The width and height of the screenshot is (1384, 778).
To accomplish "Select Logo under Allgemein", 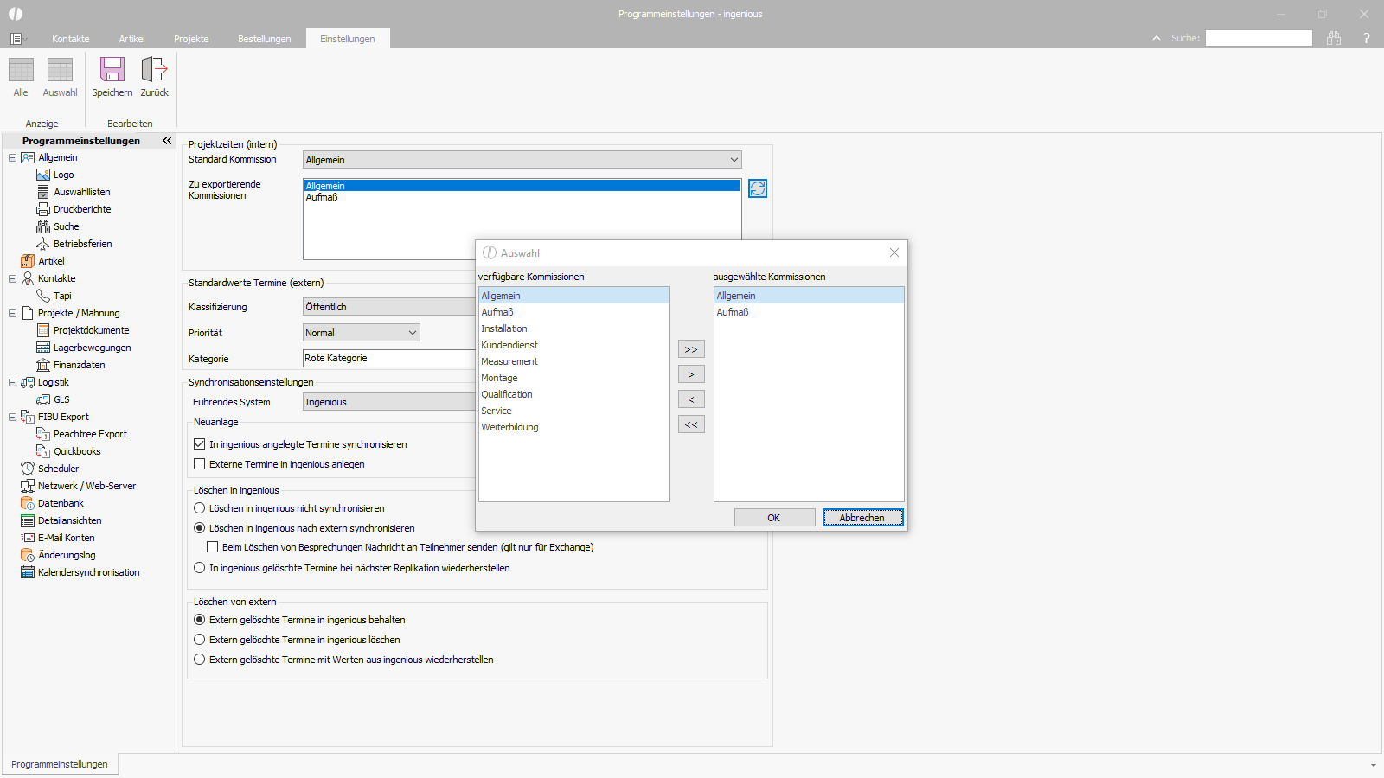I will point(63,175).
